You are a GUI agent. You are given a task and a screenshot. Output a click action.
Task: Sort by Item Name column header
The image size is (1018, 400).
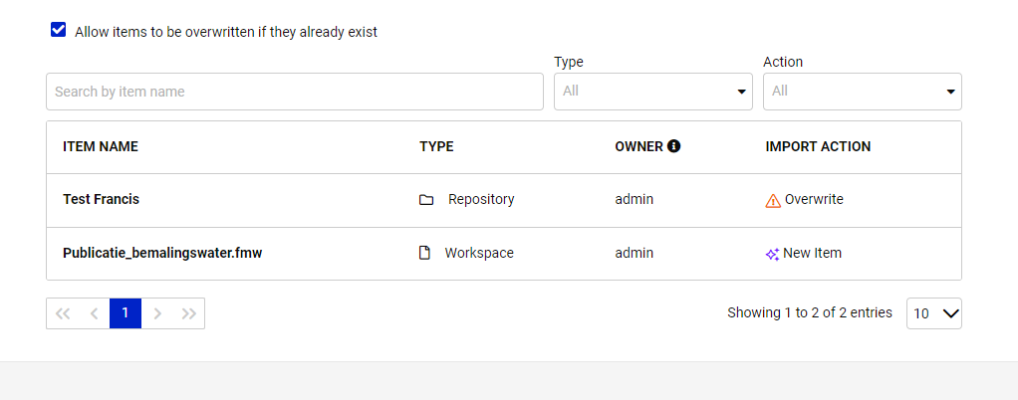[x=101, y=146]
